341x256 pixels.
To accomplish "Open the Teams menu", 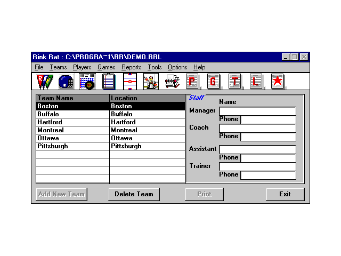I will click(58, 67).
